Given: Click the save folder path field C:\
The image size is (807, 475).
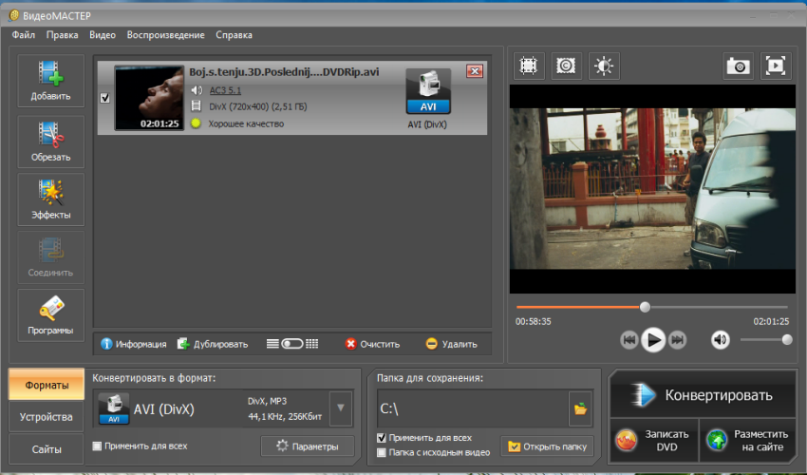Looking at the screenshot, I should tap(473, 409).
